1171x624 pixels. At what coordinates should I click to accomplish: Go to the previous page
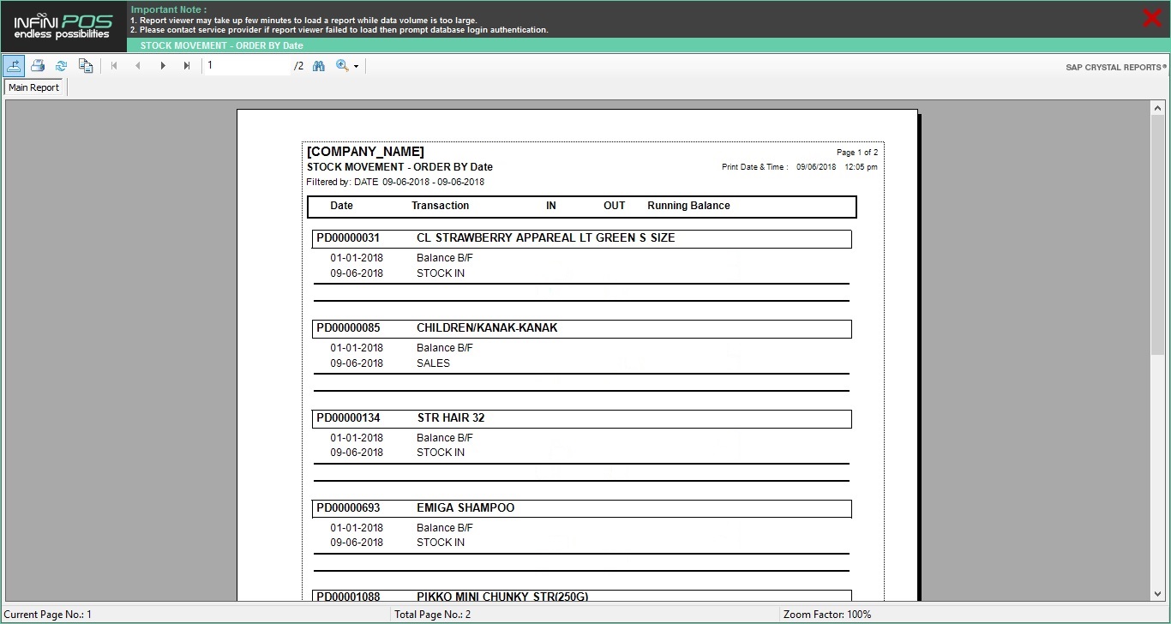click(x=138, y=65)
